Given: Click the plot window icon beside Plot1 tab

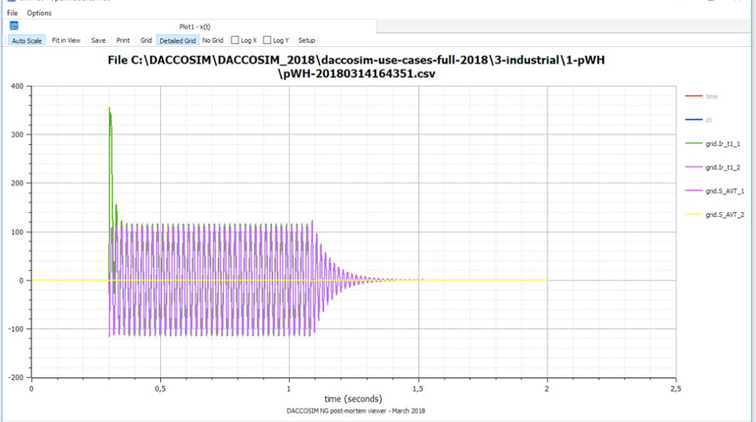Looking at the screenshot, I should (x=14, y=26).
